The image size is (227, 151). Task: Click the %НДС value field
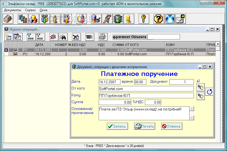[153, 102]
